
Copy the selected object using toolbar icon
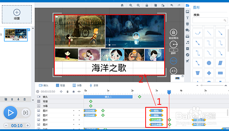coord(156,5)
